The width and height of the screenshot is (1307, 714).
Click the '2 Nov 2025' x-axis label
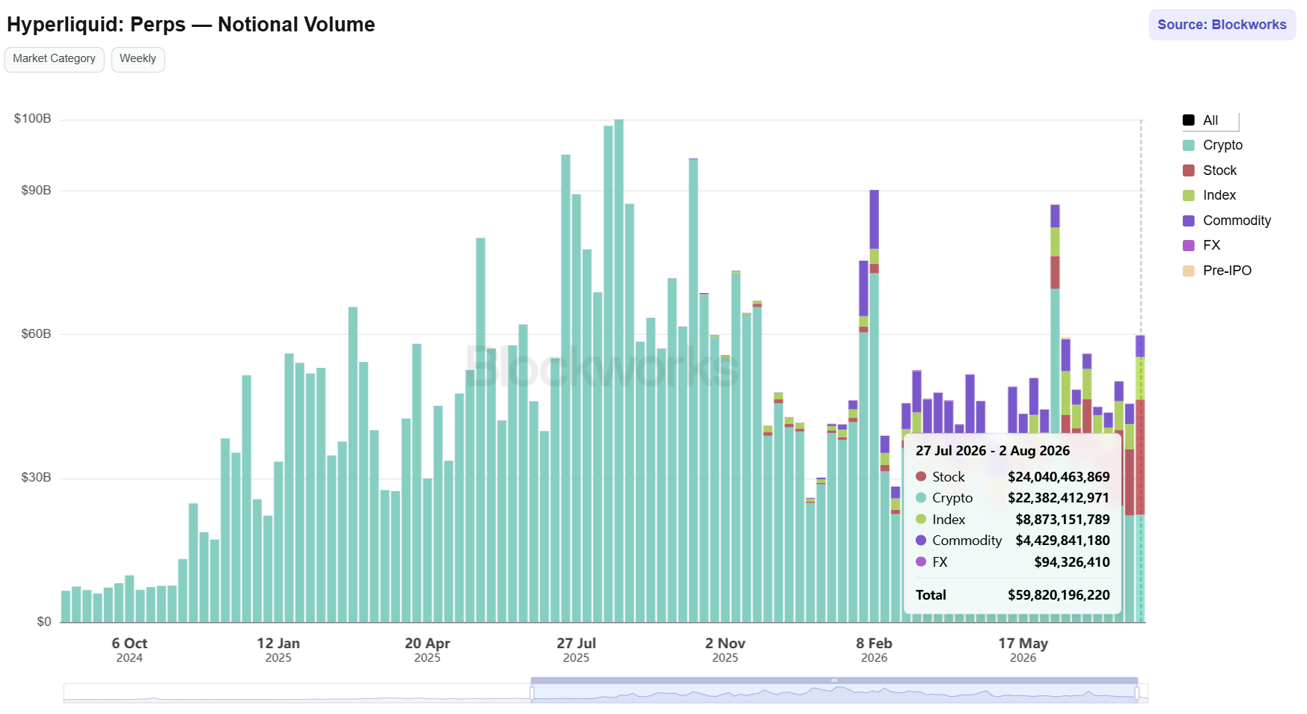pos(725,650)
